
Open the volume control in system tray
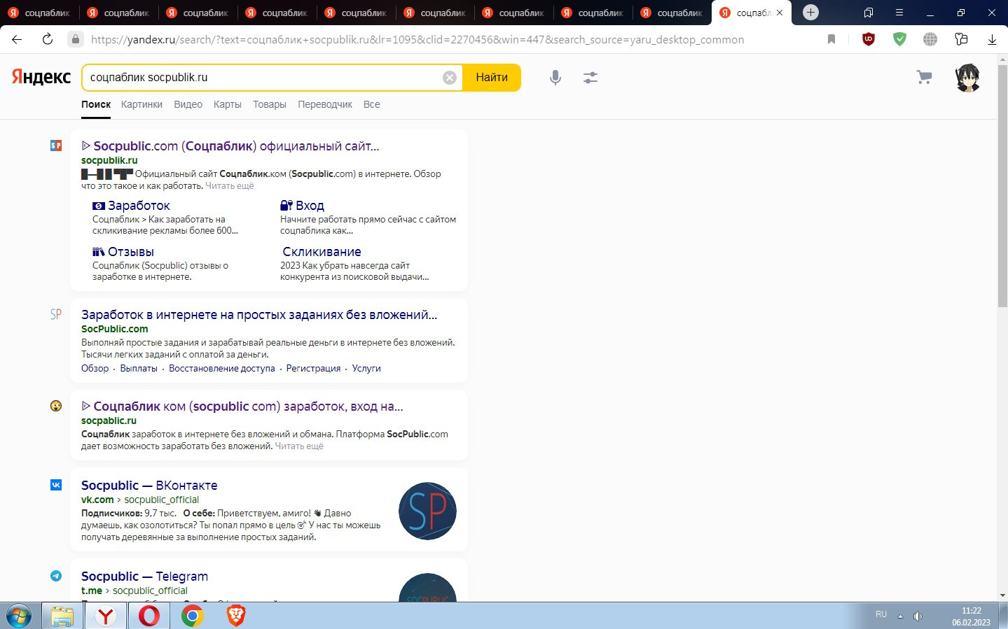coord(918,616)
